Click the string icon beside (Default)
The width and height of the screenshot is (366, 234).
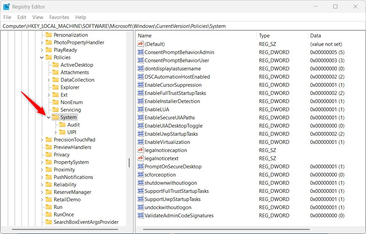(x=140, y=44)
